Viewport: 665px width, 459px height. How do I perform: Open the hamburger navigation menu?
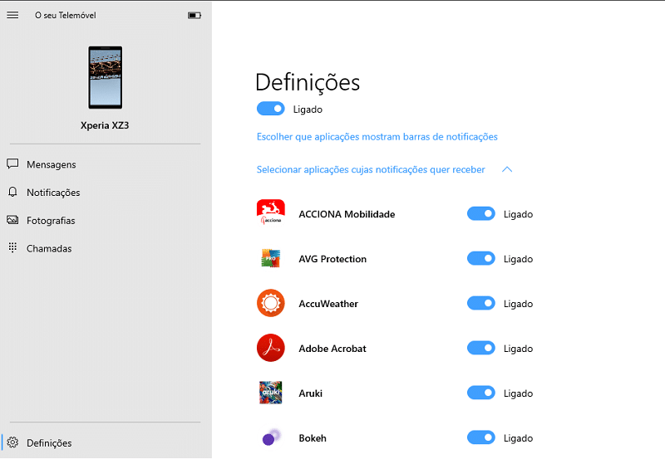coord(12,15)
